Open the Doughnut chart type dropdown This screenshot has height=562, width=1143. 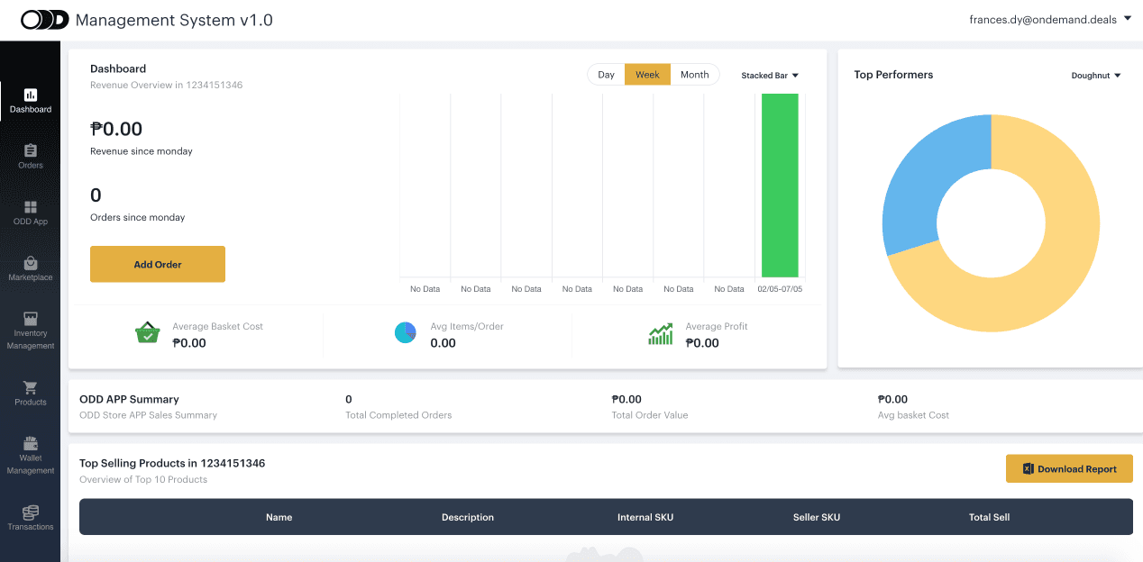1096,76
